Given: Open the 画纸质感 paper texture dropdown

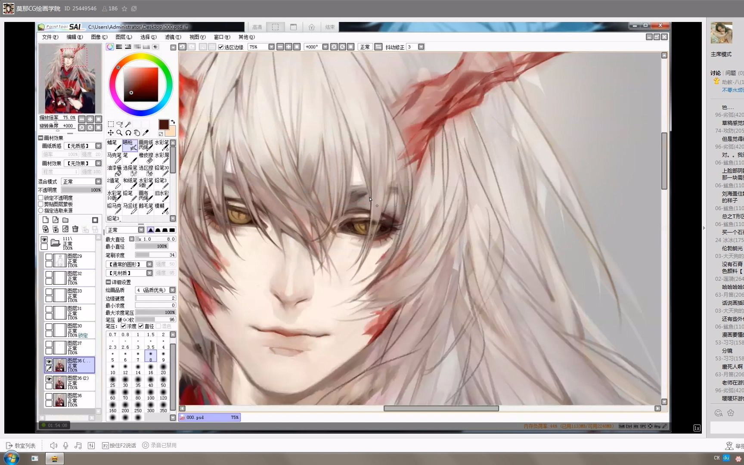Looking at the screenshot, I should coord(99,146).
